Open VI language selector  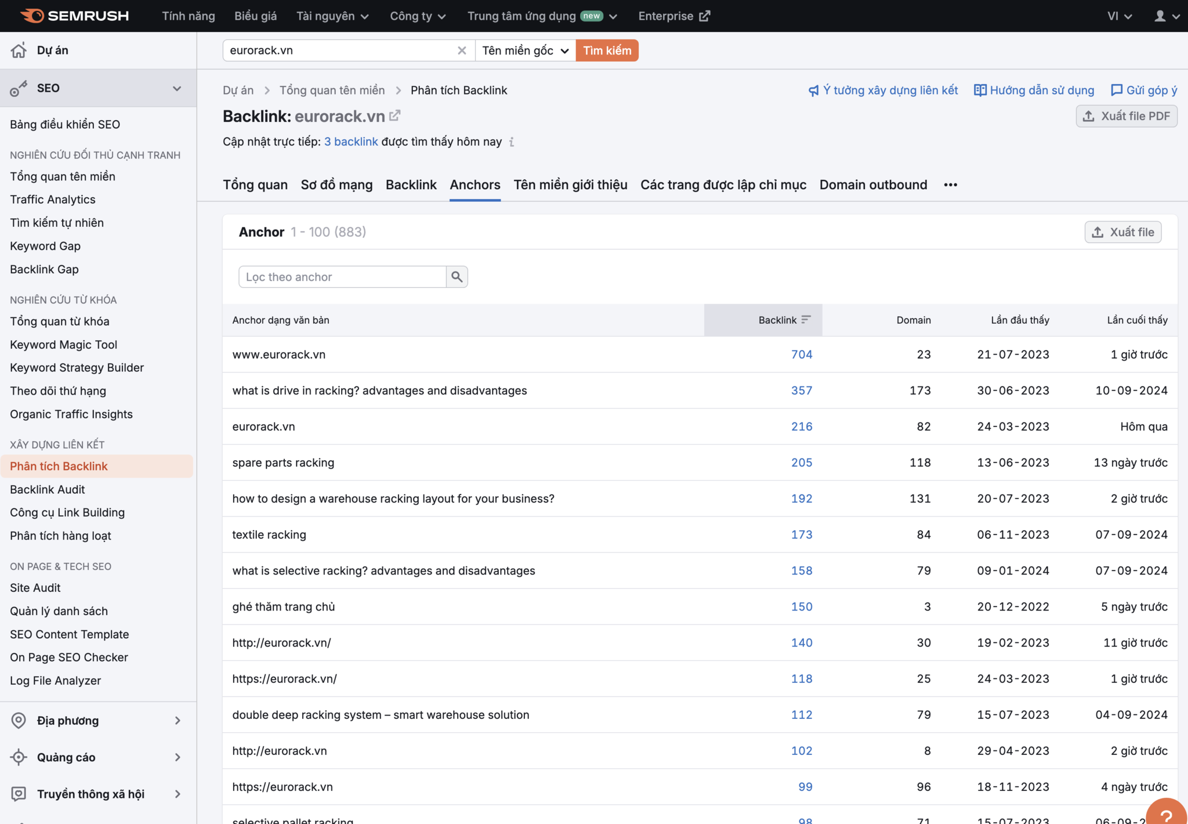[x=1120, y=16]
